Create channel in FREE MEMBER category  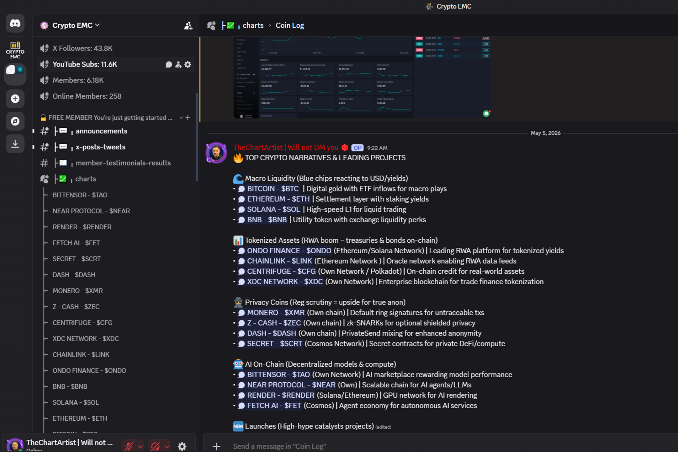coord(188,118)
